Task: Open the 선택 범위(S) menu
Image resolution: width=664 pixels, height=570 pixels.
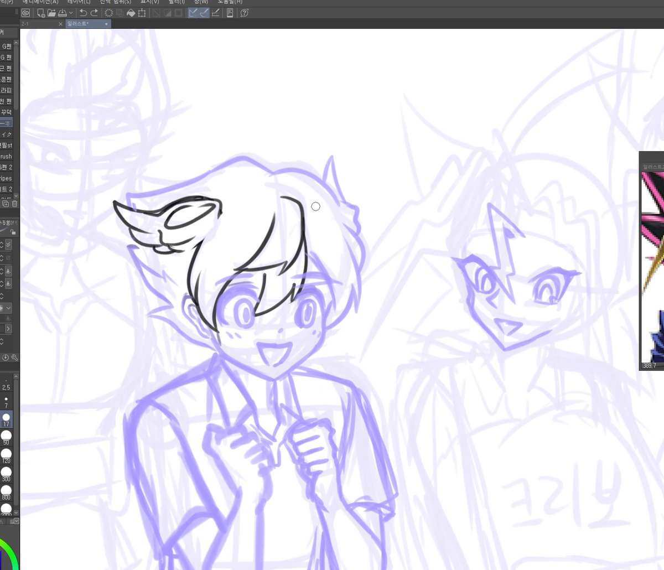Action: click(115, 2)
